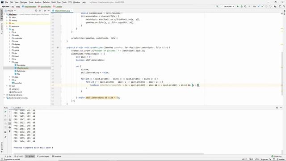The image size is (286, 161).
Task: Toggle the Favorites side panel tab
Action: 2,147
